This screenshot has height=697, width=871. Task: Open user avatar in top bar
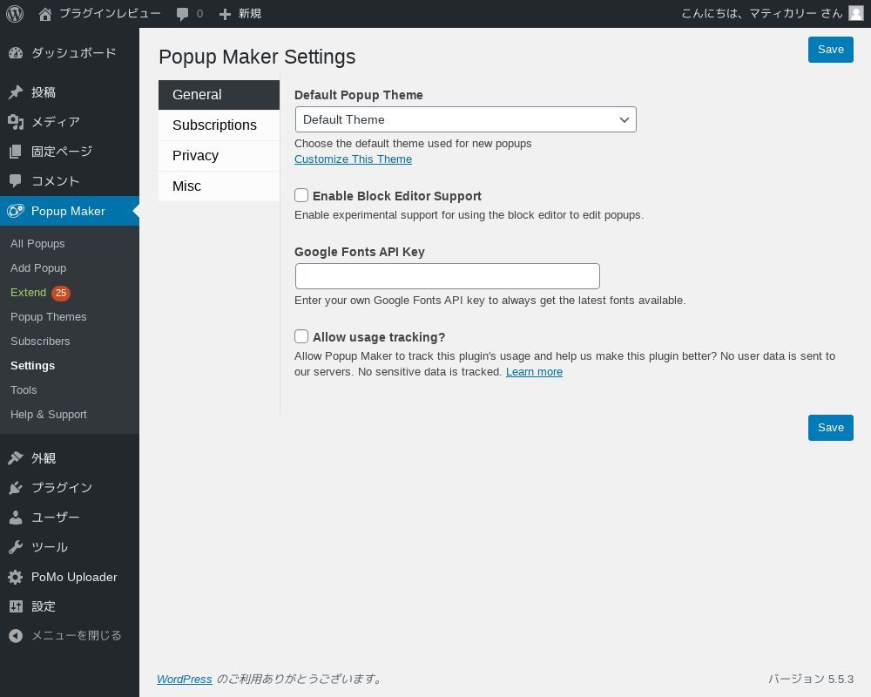[x=856, y=13]
